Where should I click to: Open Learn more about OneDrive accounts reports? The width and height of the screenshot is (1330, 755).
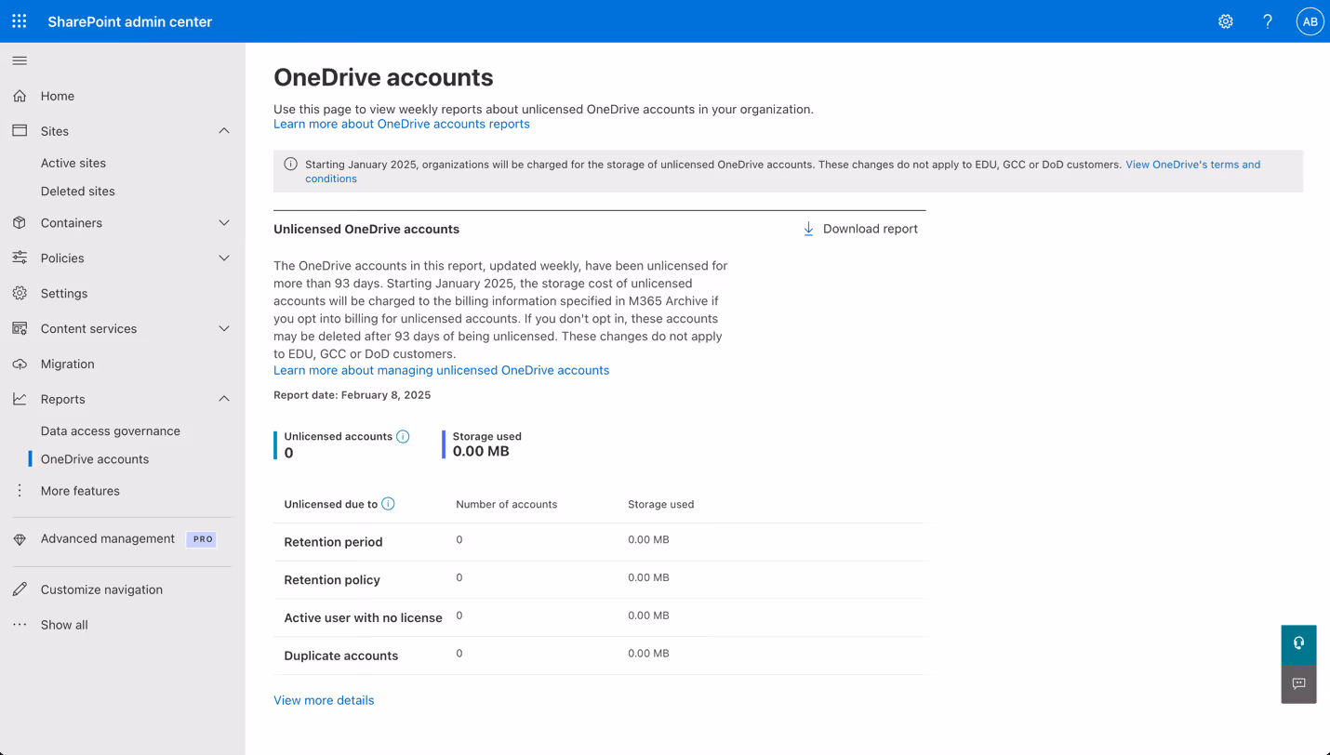click(x=401, y=123)
